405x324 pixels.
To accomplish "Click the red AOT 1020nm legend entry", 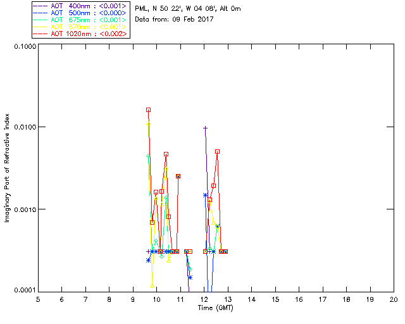I will coord(80,34).
